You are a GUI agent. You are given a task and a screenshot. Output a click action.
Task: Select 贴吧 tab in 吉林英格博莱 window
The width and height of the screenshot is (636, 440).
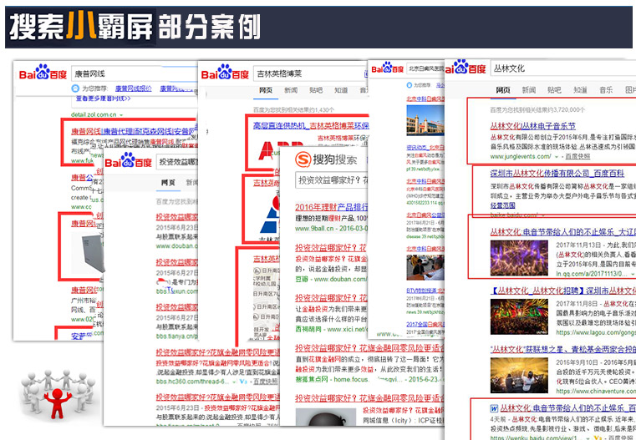coord(316,90)
